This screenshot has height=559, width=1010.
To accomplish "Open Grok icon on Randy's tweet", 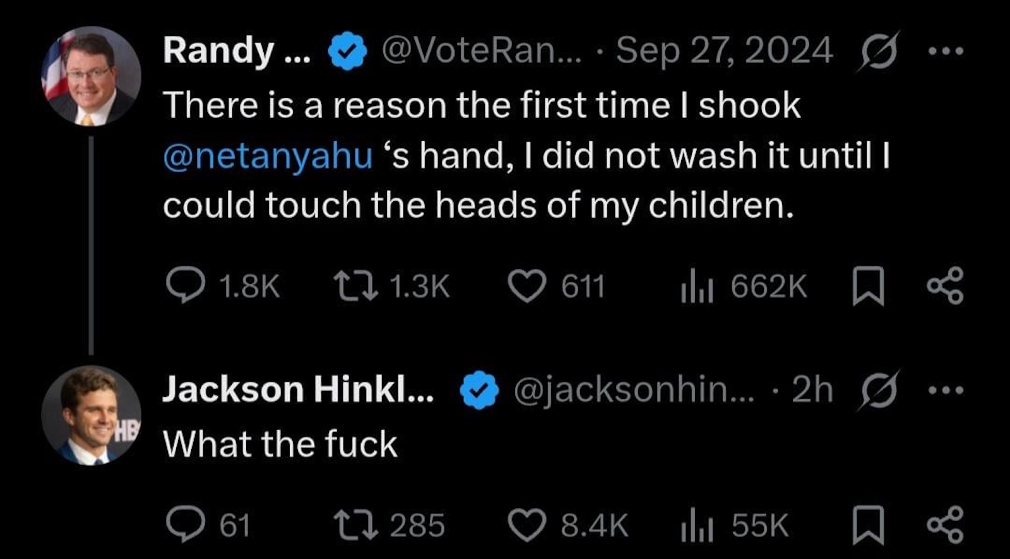I will pyautogui.click(x=878, y=51).
